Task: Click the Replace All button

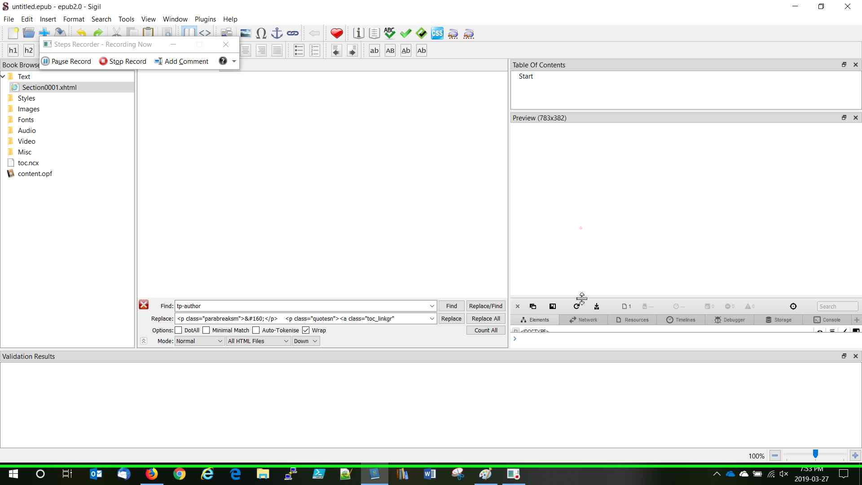Action: tap(485, 318)
